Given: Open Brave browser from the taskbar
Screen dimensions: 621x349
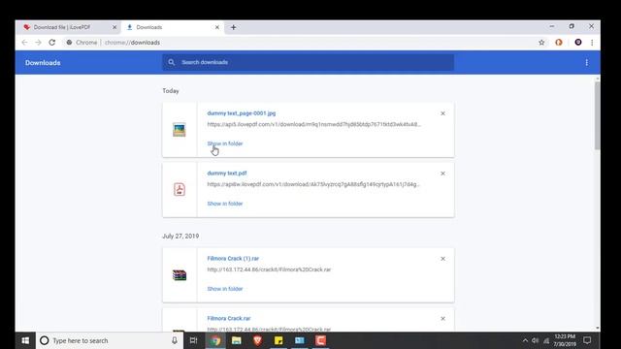Looking at the screenshot, I should coord(257,340).
